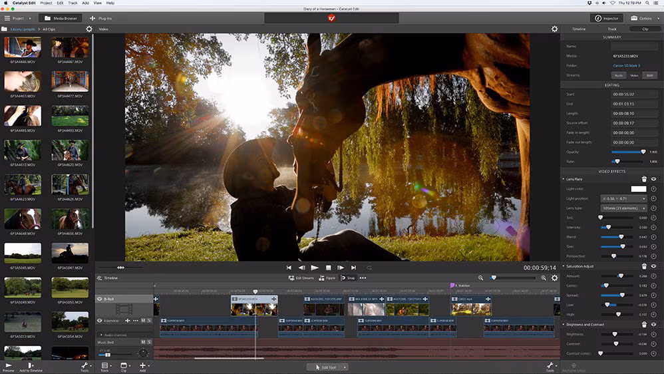Open the Inspector panel
Image resolution: width=664 pixels, height=374 pixels.
(607, 18)
